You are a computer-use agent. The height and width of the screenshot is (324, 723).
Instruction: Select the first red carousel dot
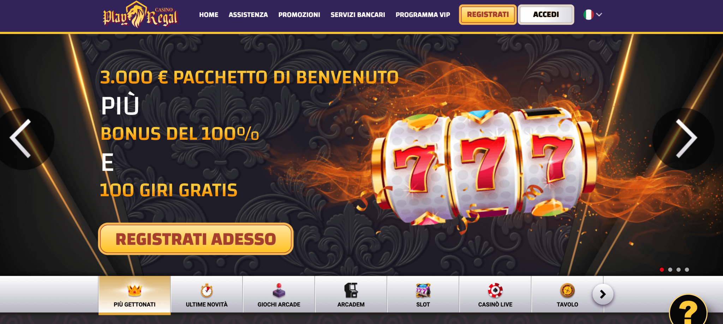662,270
